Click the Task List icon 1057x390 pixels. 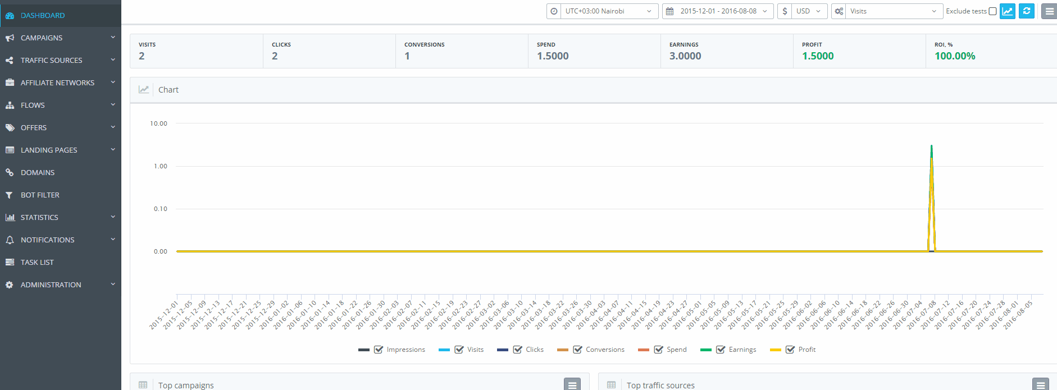point(10,263)
